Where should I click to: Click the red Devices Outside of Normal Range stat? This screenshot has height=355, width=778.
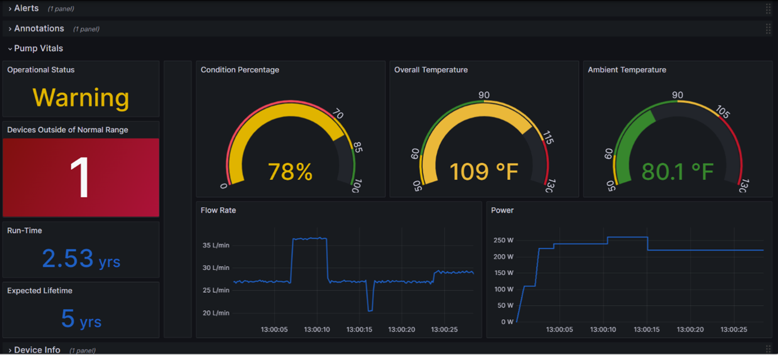click(x=81, y=178)
